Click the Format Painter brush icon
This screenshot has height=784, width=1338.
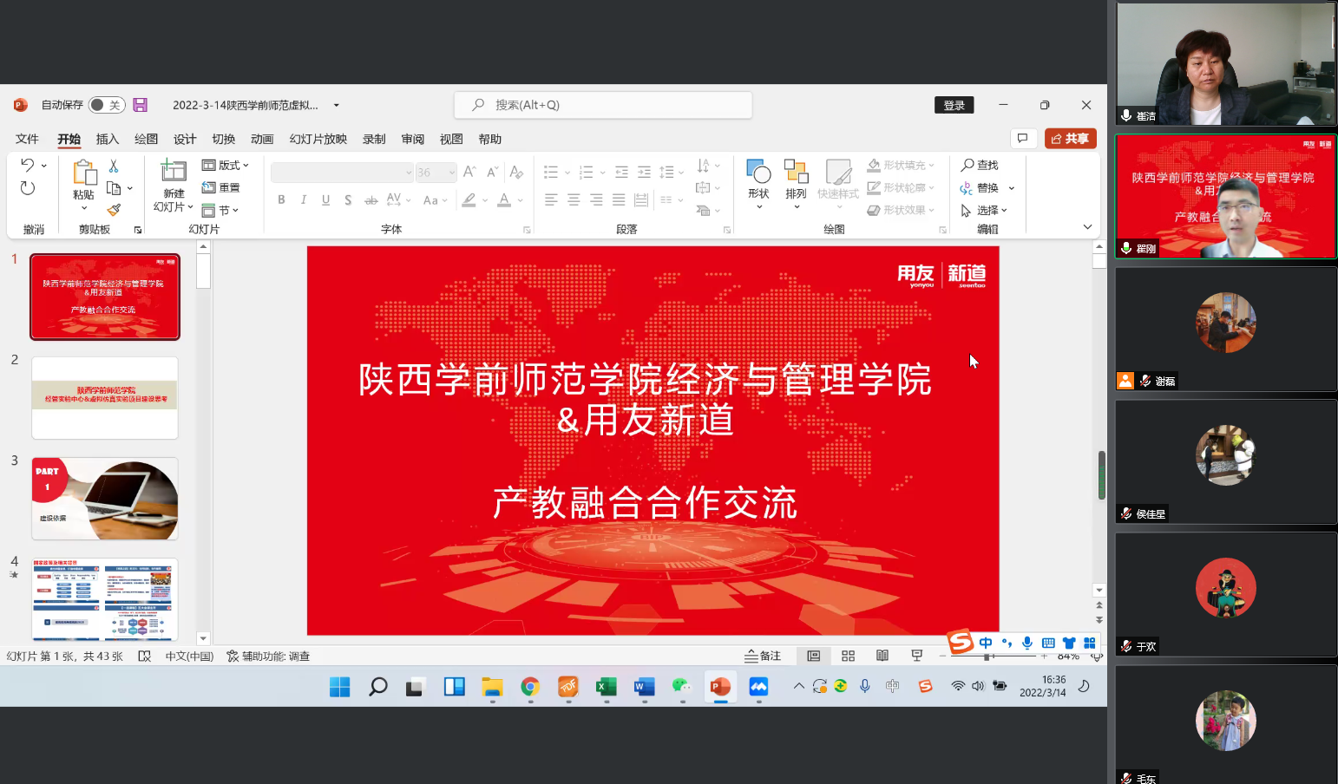[x=114, y=210]
